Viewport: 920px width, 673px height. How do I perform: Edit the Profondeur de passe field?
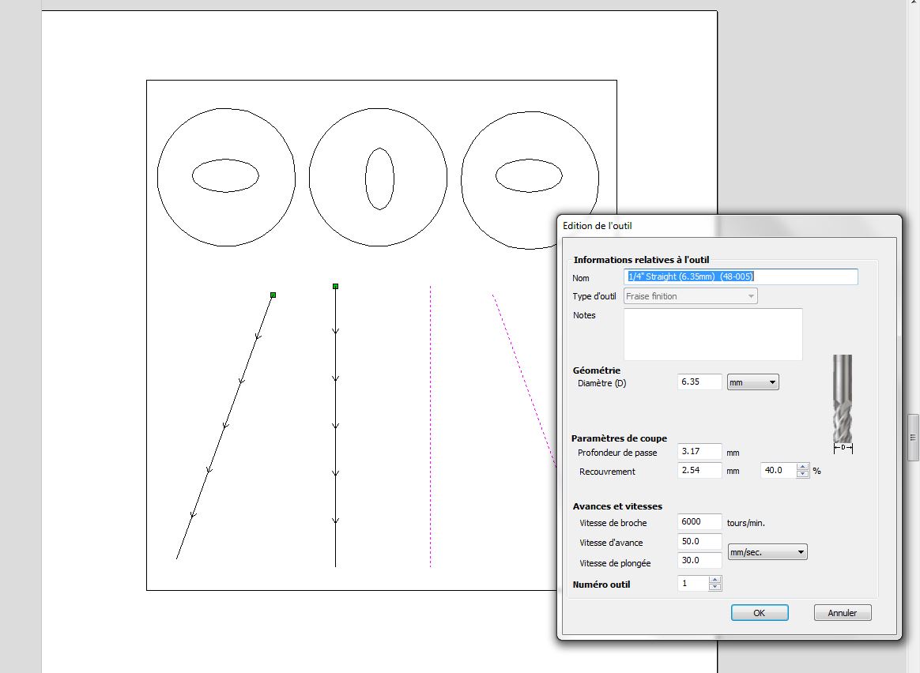click(x=699, y=451)
